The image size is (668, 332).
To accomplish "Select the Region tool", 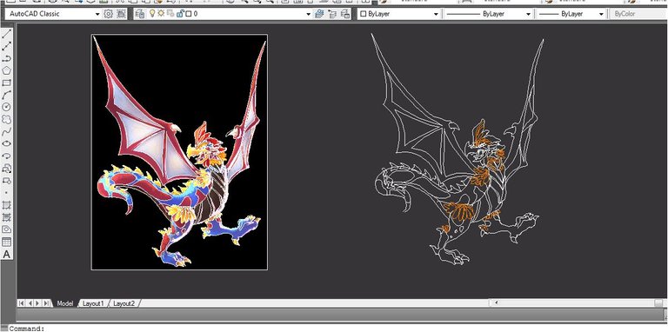I will click(6, 229).
